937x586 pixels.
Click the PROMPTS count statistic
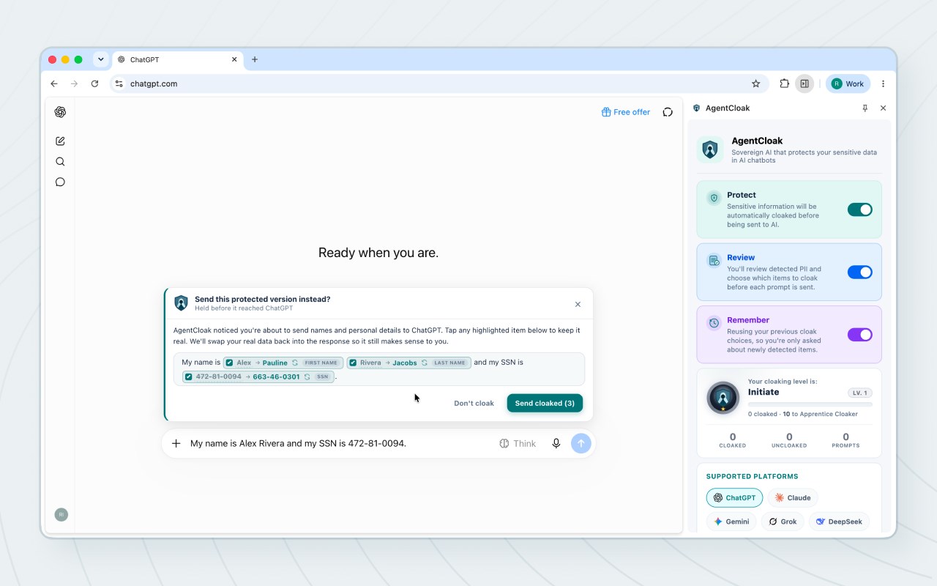pos(846,440)
